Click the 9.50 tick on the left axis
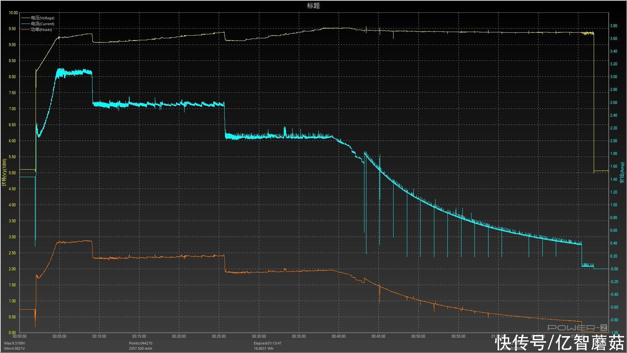This screenshot has height=353, width=627. (x=12, y=29)
